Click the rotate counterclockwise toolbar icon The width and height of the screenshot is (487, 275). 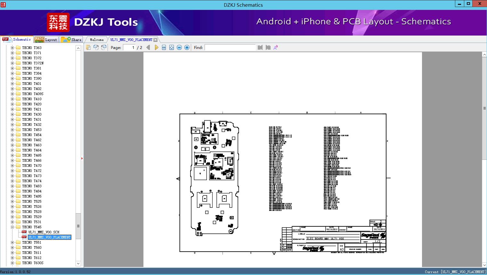96,47
